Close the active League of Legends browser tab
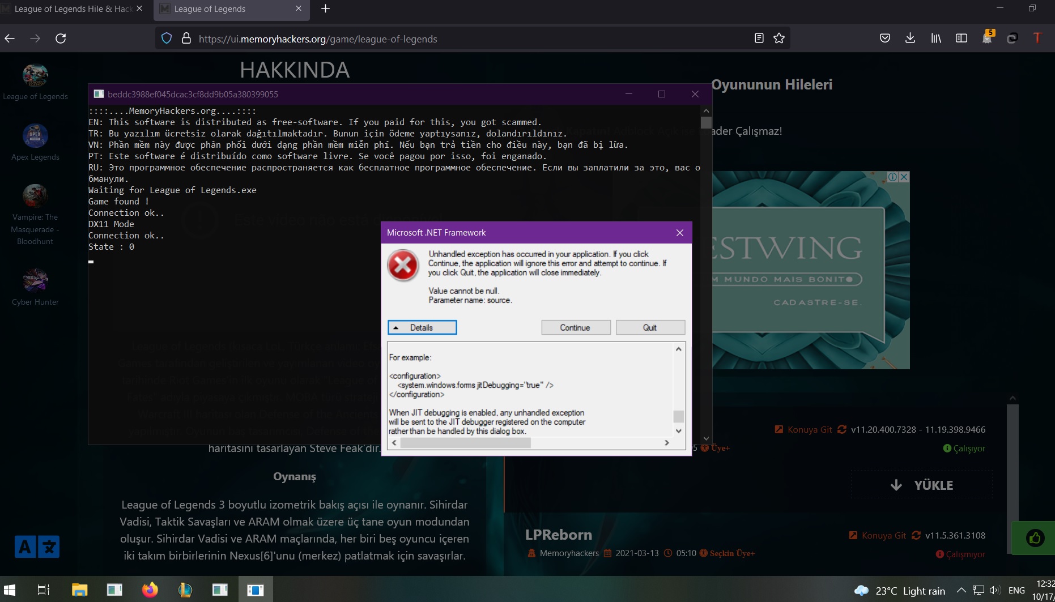The height and width of the screenshot is (602, 1055). [299, 8]
